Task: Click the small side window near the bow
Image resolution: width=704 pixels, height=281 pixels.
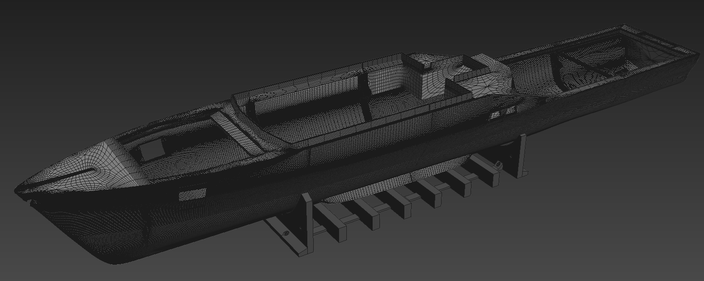Action: tap(192, 195)
